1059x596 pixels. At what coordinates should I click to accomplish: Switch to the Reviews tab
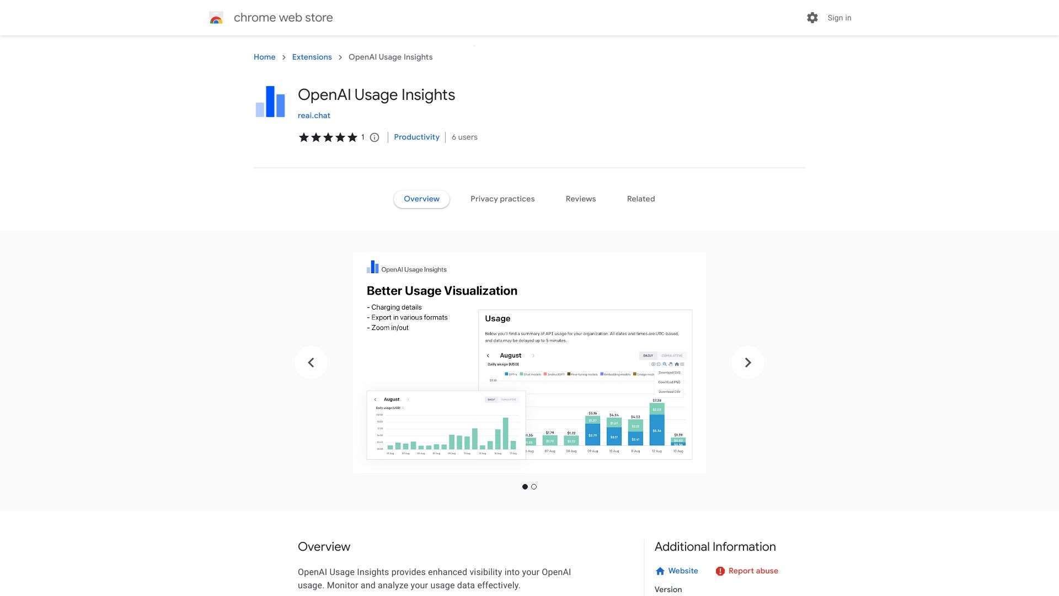pyautogui.click(x=580, y=199)
